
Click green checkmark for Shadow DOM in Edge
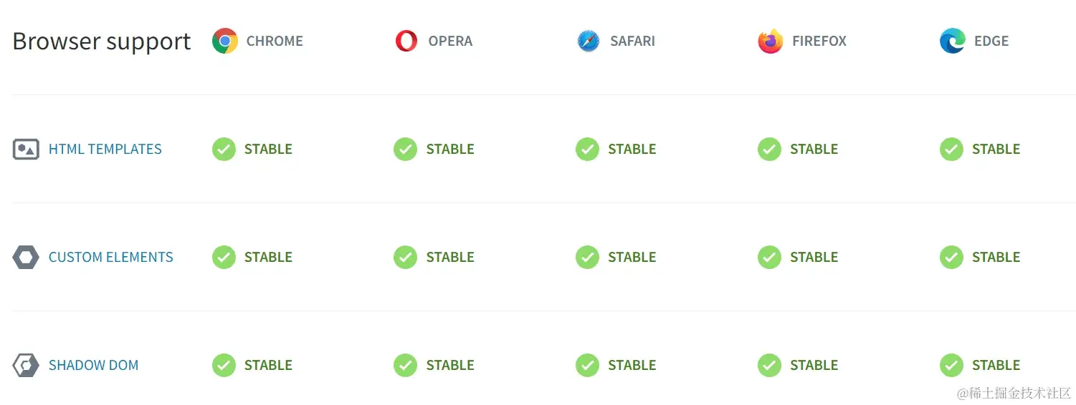(x=951, y=366)
